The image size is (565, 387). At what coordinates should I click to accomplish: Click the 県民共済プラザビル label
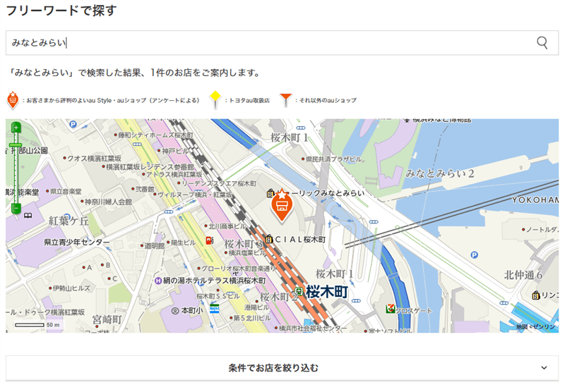pyautogui.click(x=333, y=159)
